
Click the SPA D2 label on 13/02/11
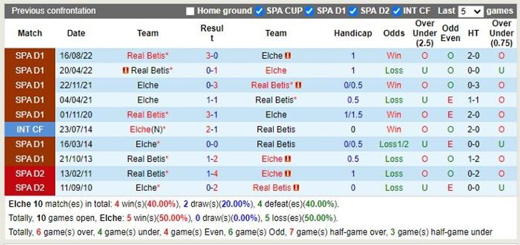coord(30,174)
